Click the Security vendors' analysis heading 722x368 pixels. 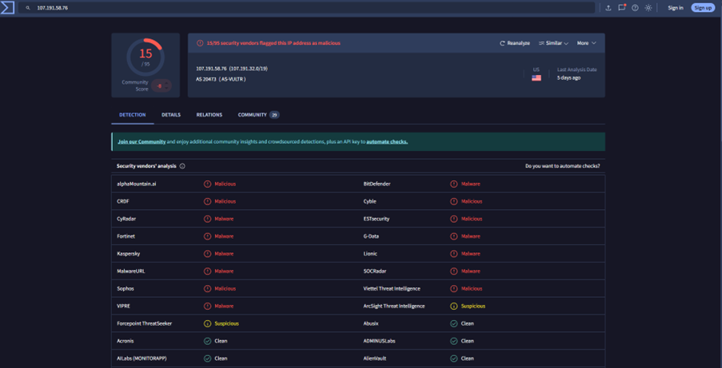coord(146,166)
